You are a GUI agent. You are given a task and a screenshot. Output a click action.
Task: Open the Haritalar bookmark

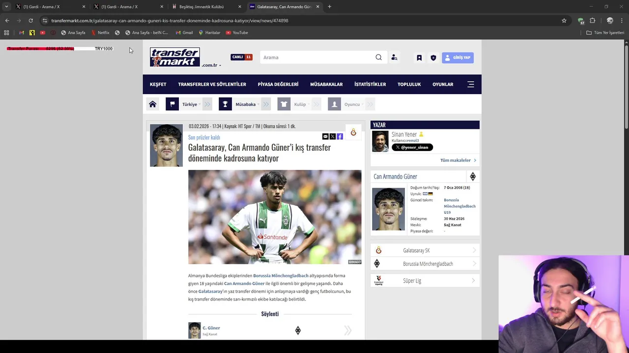209,33
